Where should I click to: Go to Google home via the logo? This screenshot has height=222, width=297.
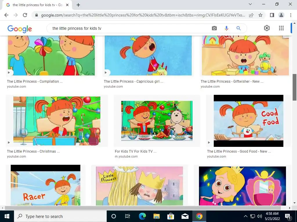point(19,29)
